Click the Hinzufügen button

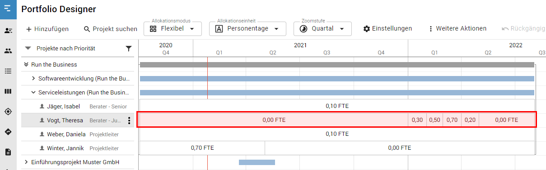47,29
